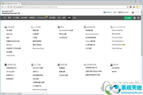The image size is (143, 95).
Task: Open the 主页 home menu
Action: 4,18
